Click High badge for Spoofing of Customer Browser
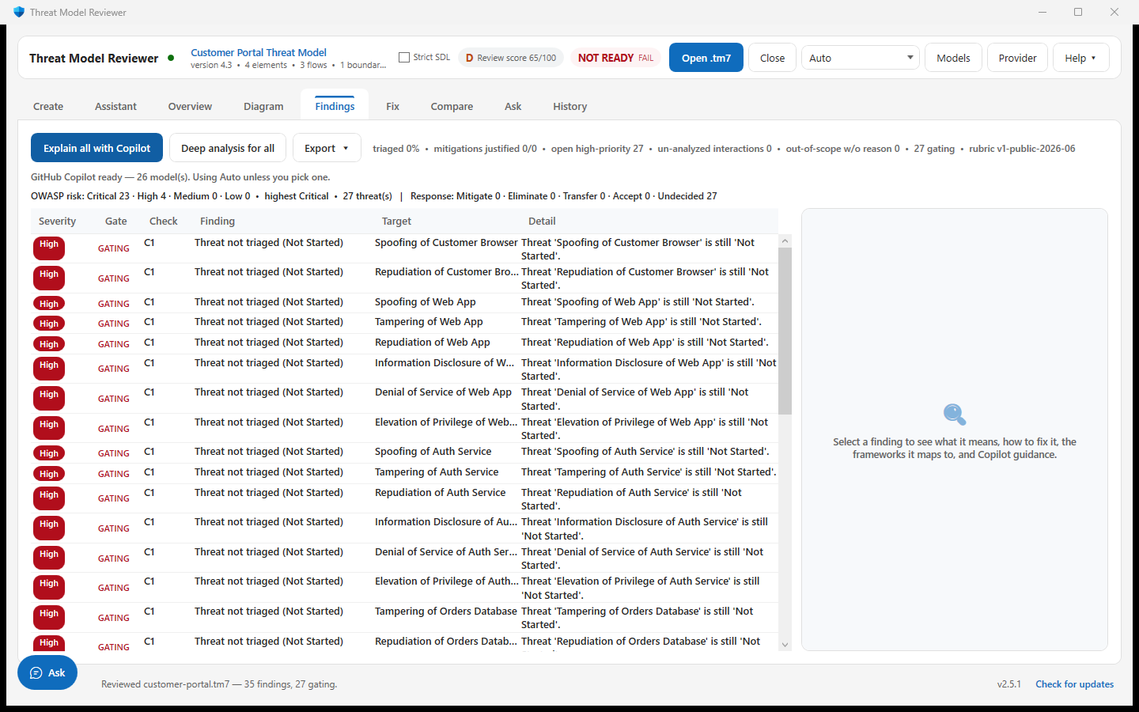1139x712 pixels. (49, 248)
